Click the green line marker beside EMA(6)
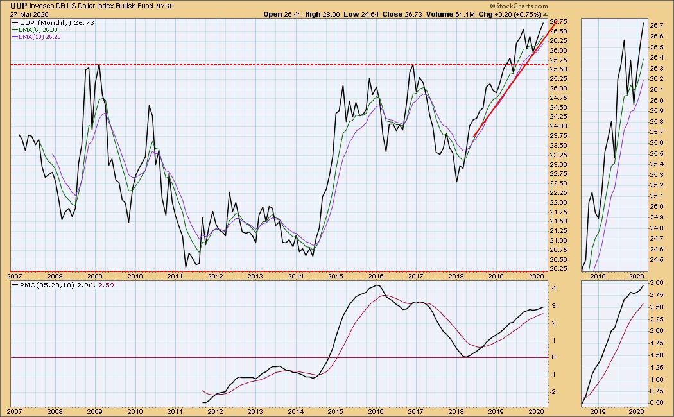 click(15, 30)
